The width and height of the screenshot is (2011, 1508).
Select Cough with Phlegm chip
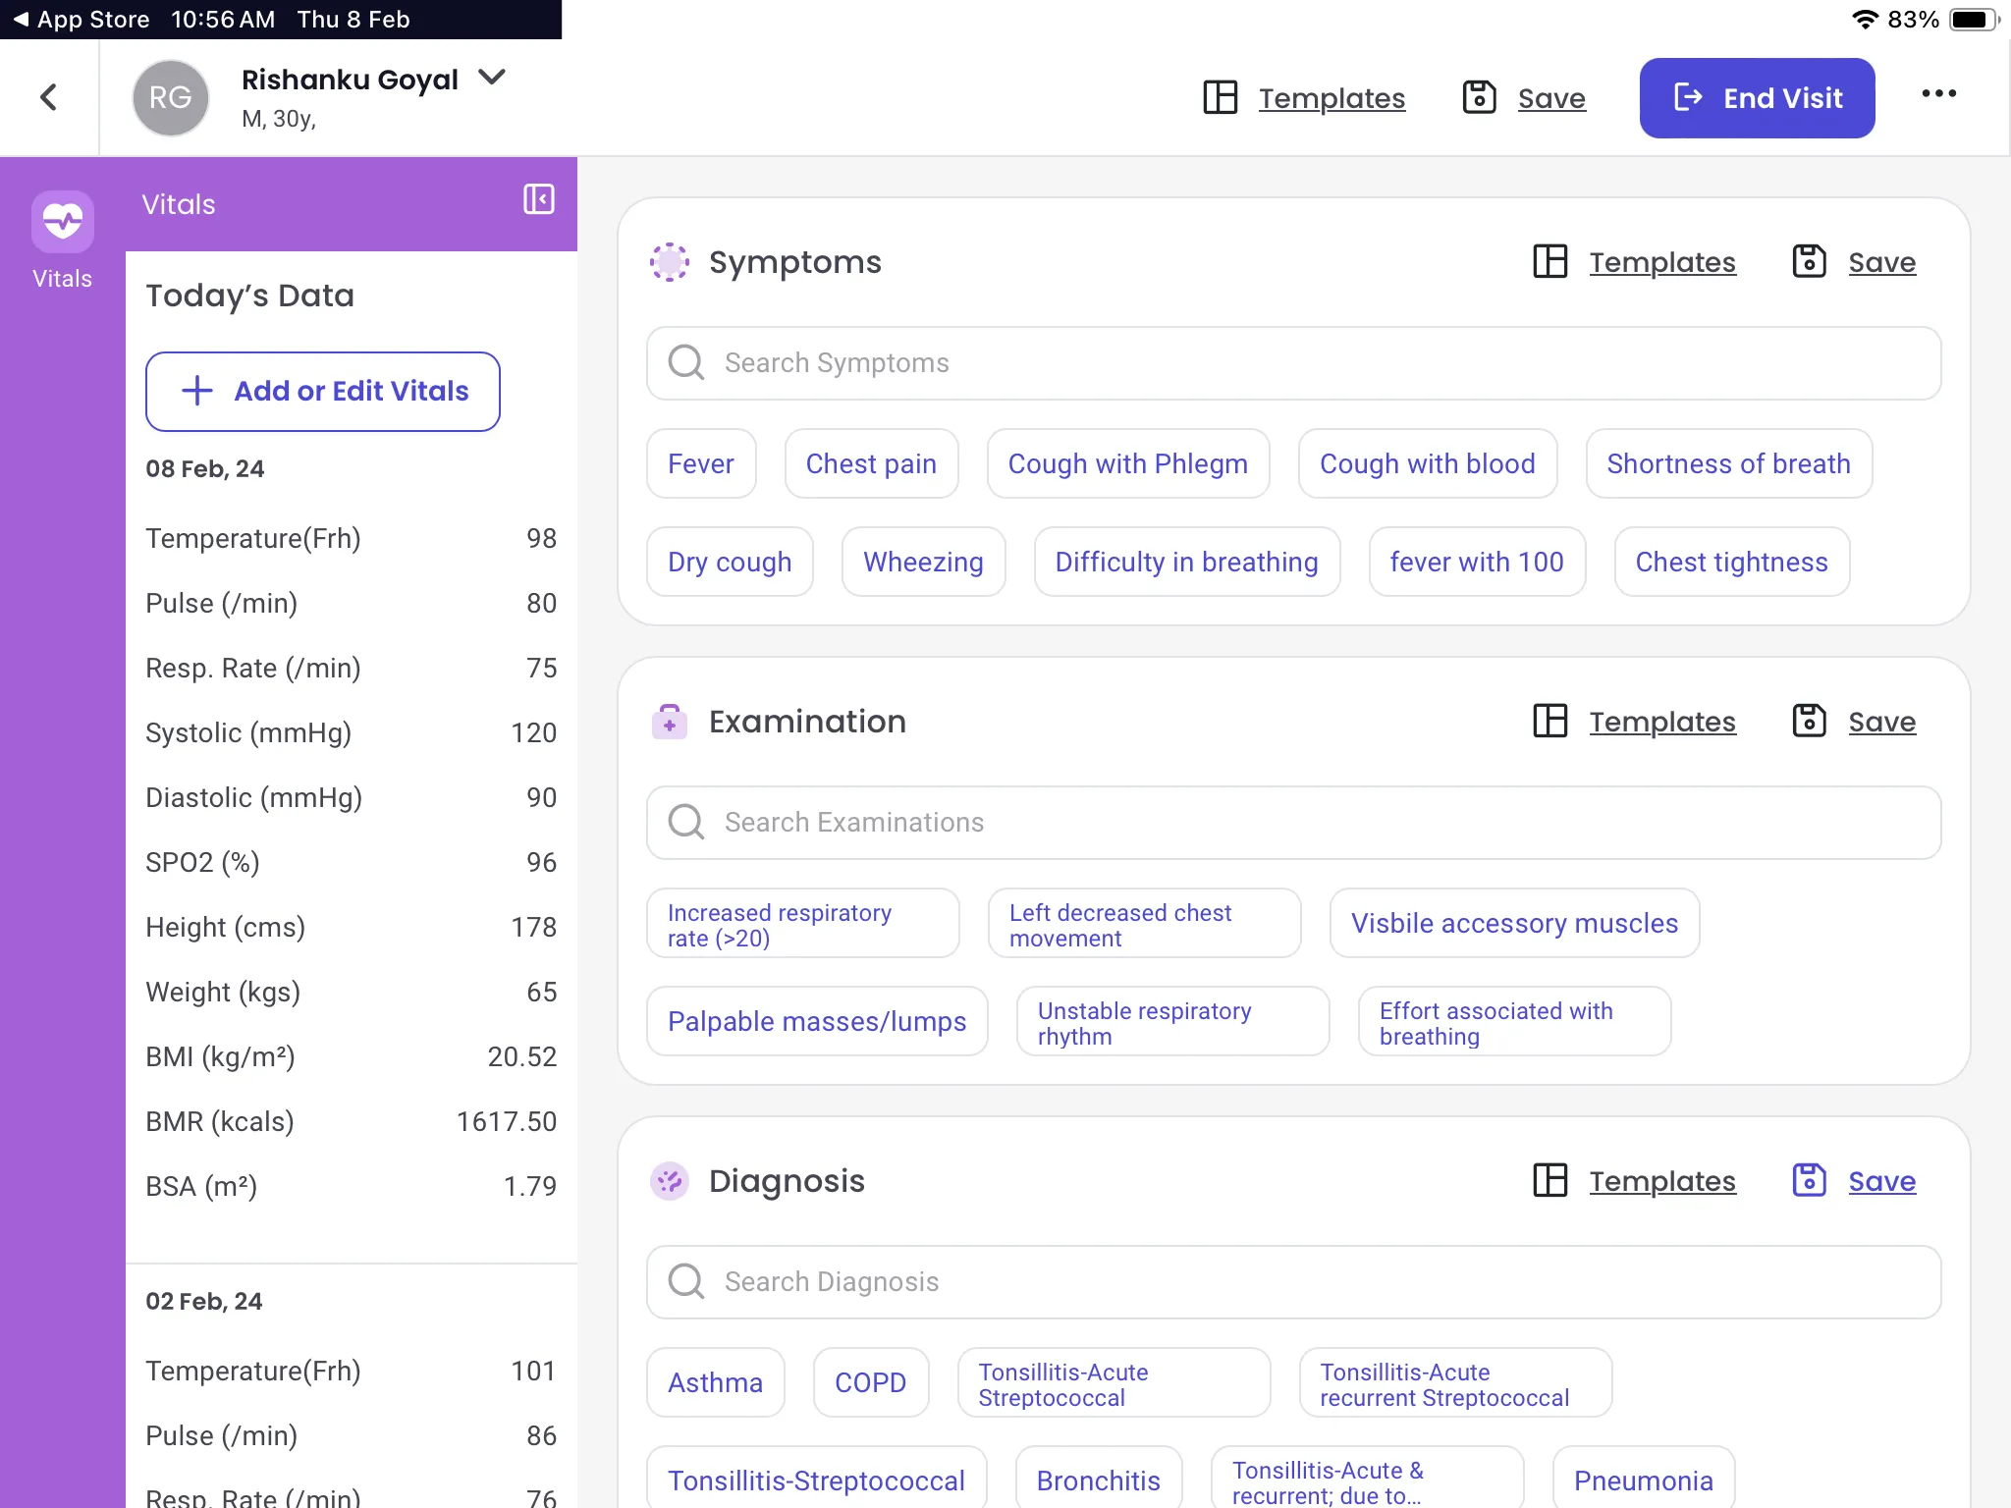(x=1128, y=463)
